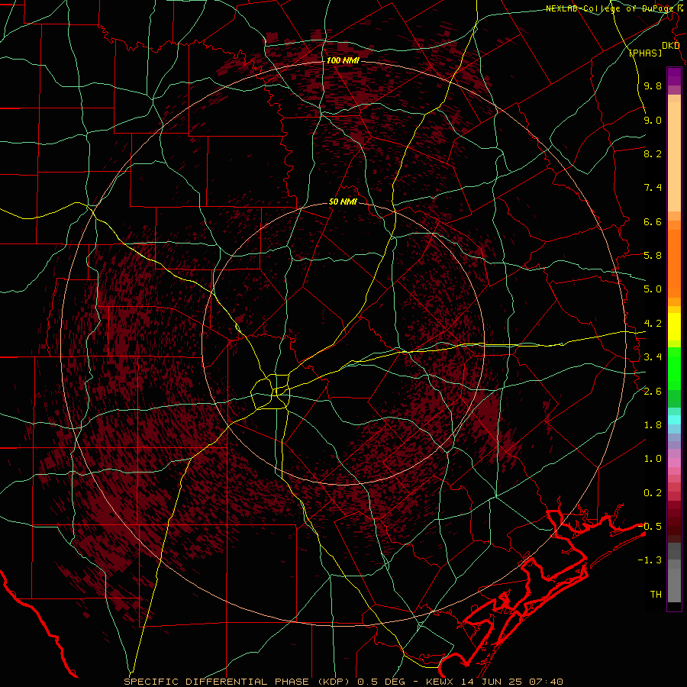Click the cyan color bar segment
This screenshot has width=687, height=687.
674,420
